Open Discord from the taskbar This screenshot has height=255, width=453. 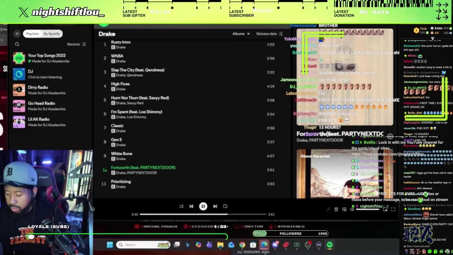click(x=275, y=245)
